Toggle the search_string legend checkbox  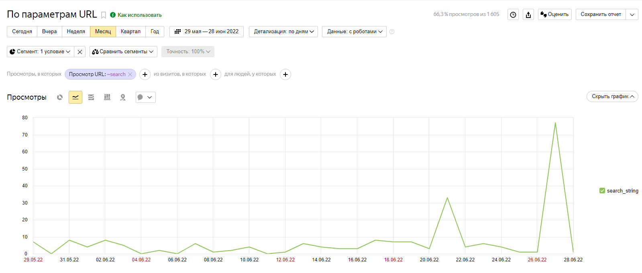click(602, 191)
